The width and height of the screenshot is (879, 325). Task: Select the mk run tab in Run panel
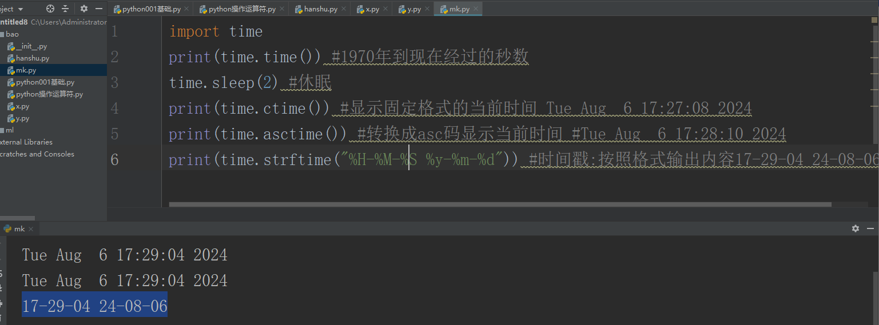pos(19,228)
